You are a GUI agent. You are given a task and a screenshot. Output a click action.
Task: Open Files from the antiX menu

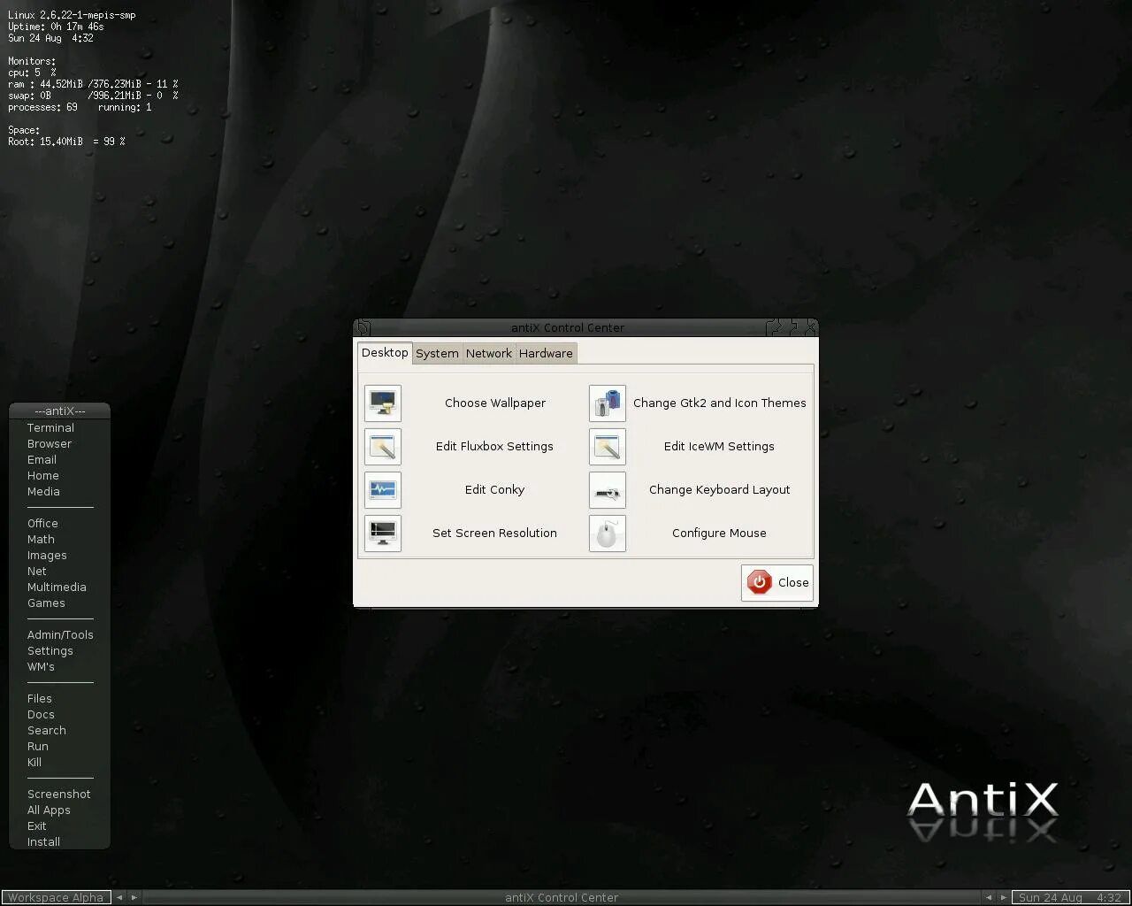point(40,699)
